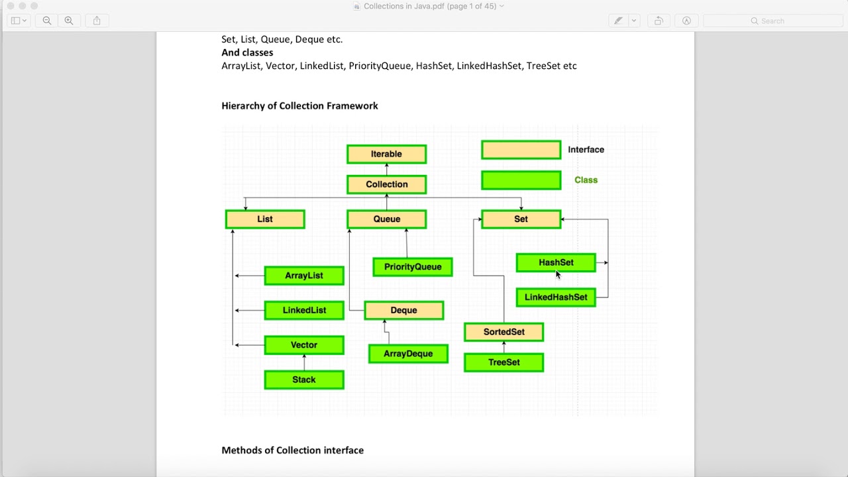Viewport: 848px width, 477px height.
Task: Click the Collection box in the diagram
Action: coord(387,184)
